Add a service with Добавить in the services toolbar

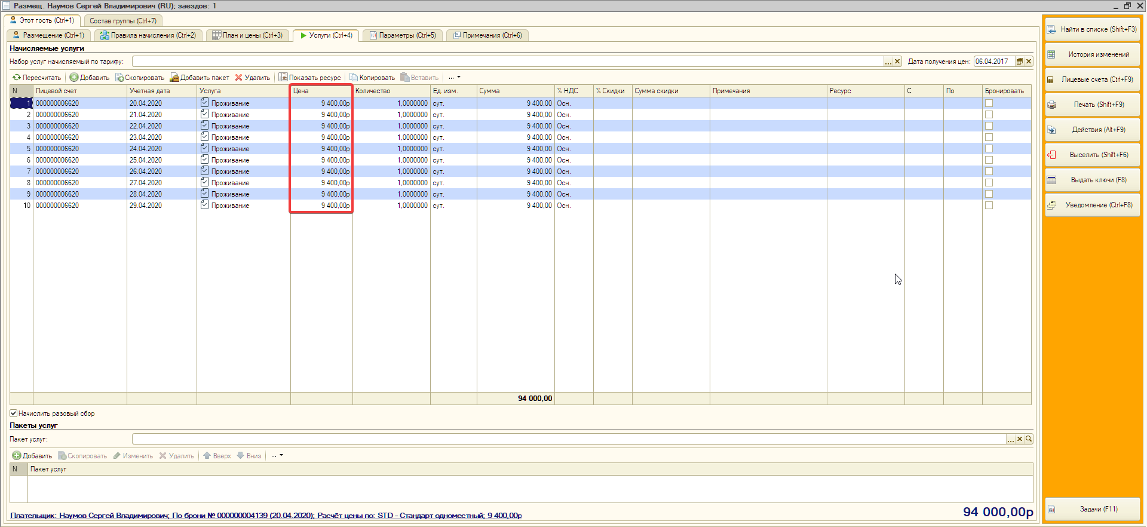pyautogui.click(x=90, y=78)
